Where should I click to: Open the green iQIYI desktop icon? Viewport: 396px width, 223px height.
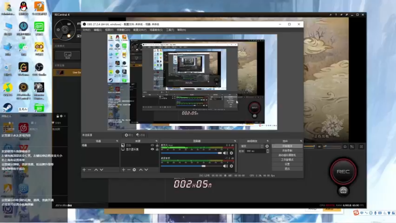[39, 29]
